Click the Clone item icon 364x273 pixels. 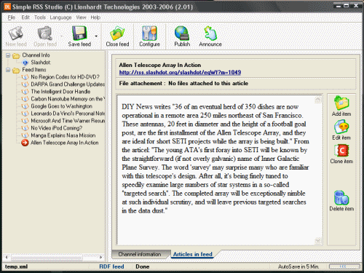point(341,151)
